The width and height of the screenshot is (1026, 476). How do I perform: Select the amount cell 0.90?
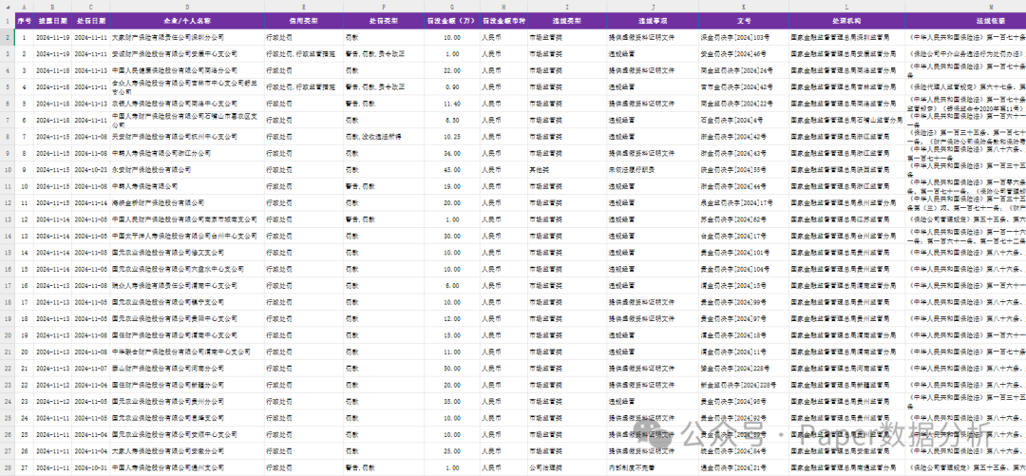(x=452, y=87)
